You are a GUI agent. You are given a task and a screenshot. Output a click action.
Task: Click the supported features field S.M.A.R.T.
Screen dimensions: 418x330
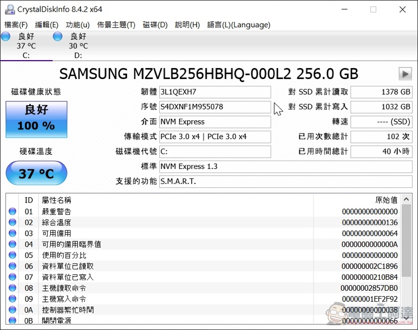(286, 181)
